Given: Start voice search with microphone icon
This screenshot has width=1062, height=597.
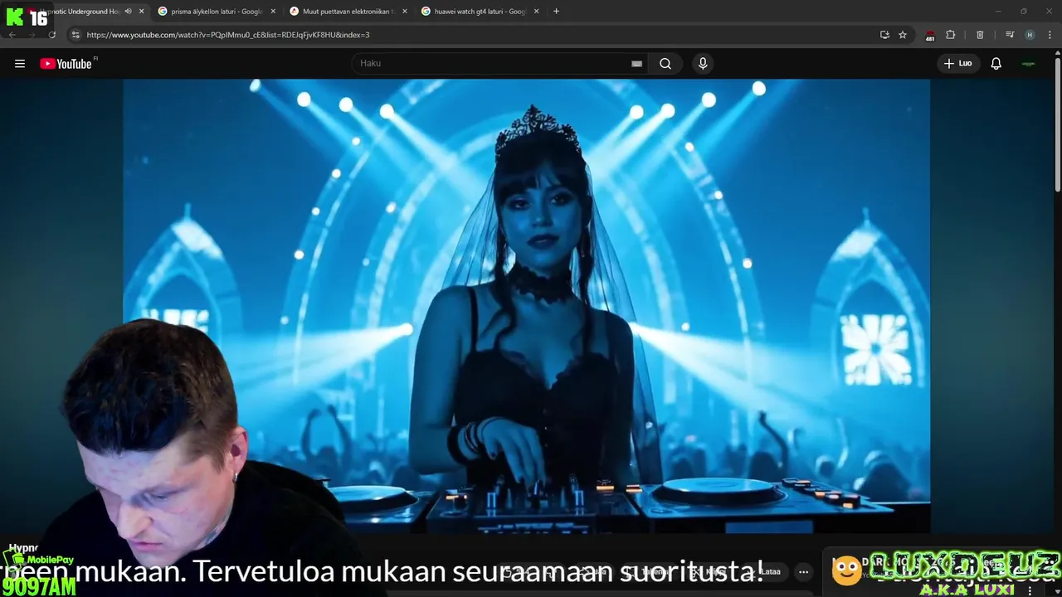Looking at the screenshot, I should tap(703, 64).
